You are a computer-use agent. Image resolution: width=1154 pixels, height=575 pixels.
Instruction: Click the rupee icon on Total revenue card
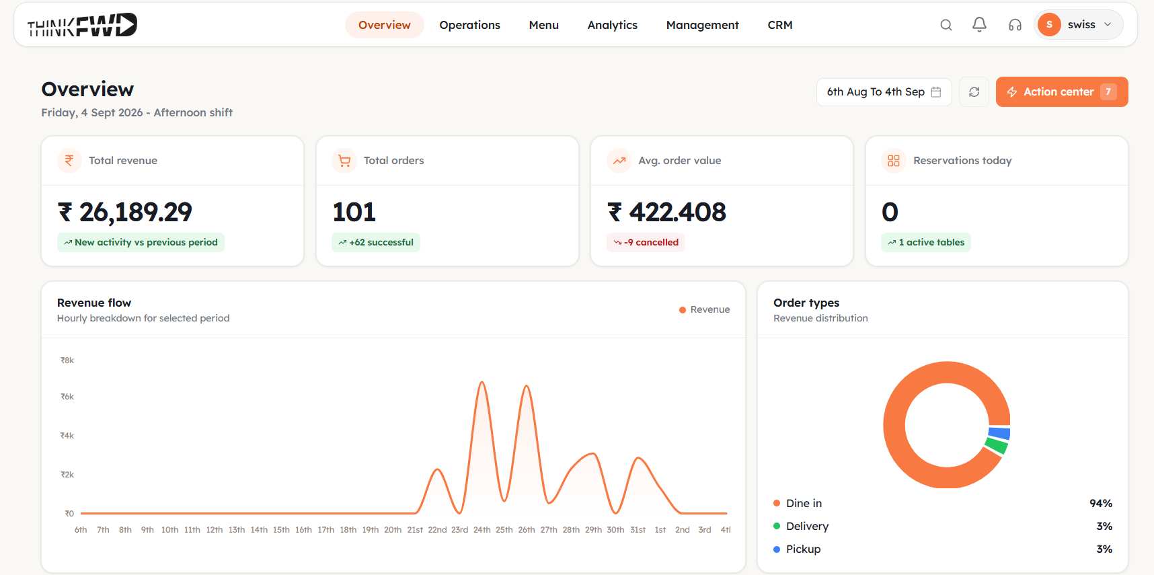pos(69,161)
